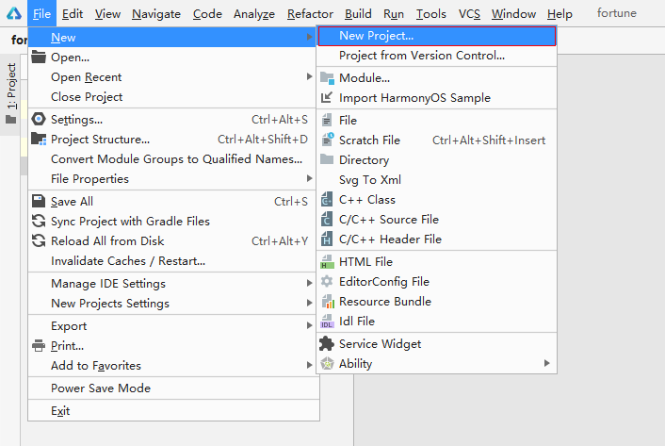
Task: Click the Save All floppy disk icon
Action: point(39,202)
